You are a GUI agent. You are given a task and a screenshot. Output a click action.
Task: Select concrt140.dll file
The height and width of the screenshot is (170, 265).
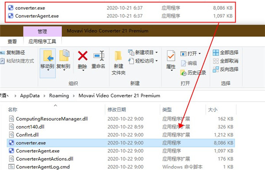click(121, 127)
